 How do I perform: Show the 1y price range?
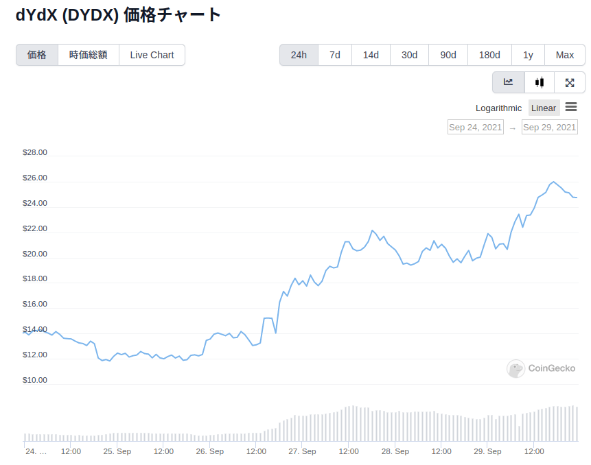click(x=528, y=55)
